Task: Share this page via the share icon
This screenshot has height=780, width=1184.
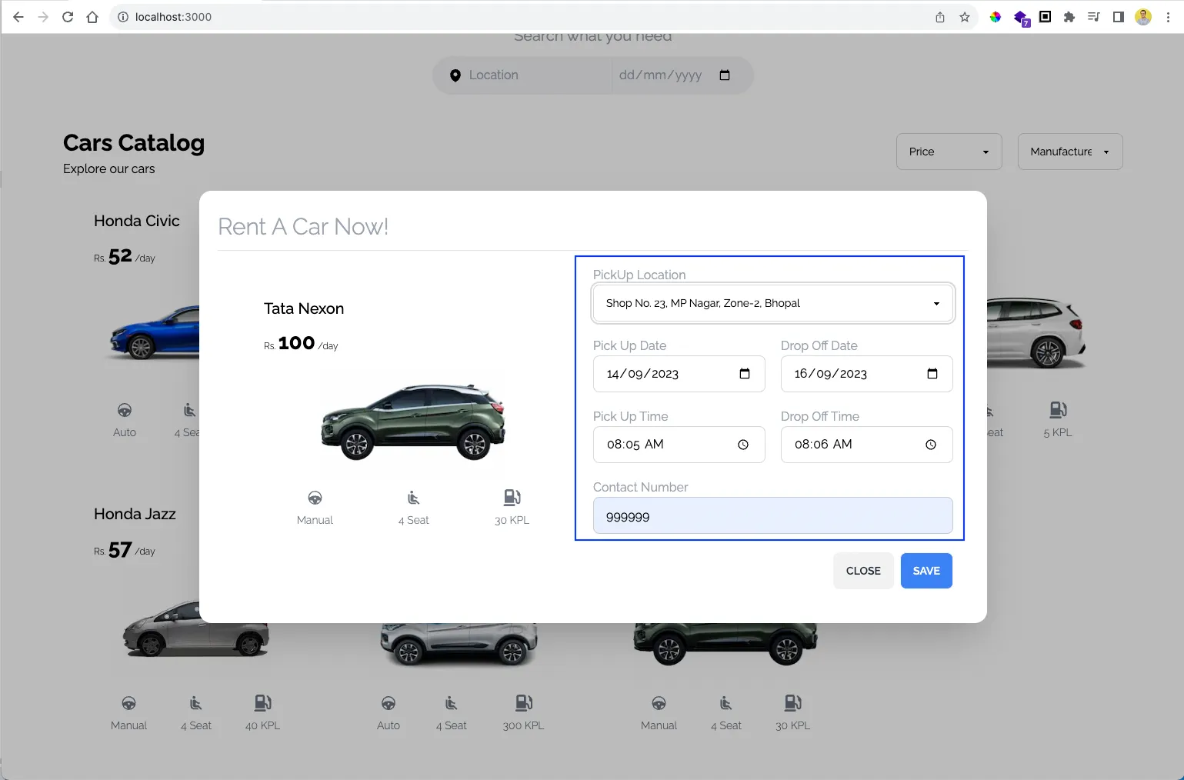Action: [x=940, y=17]
